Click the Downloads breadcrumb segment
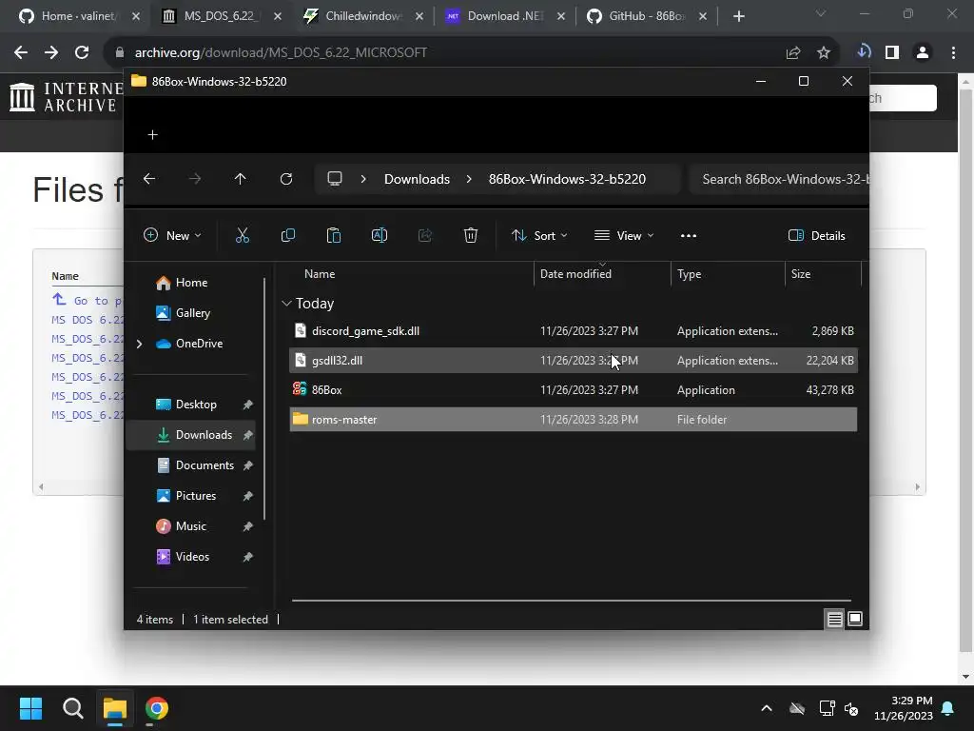The height and width of the screenshot is (731, 974). 417,179
